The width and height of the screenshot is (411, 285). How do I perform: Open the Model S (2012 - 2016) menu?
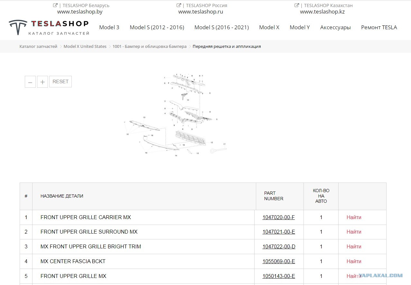click(x=157, y=27)
